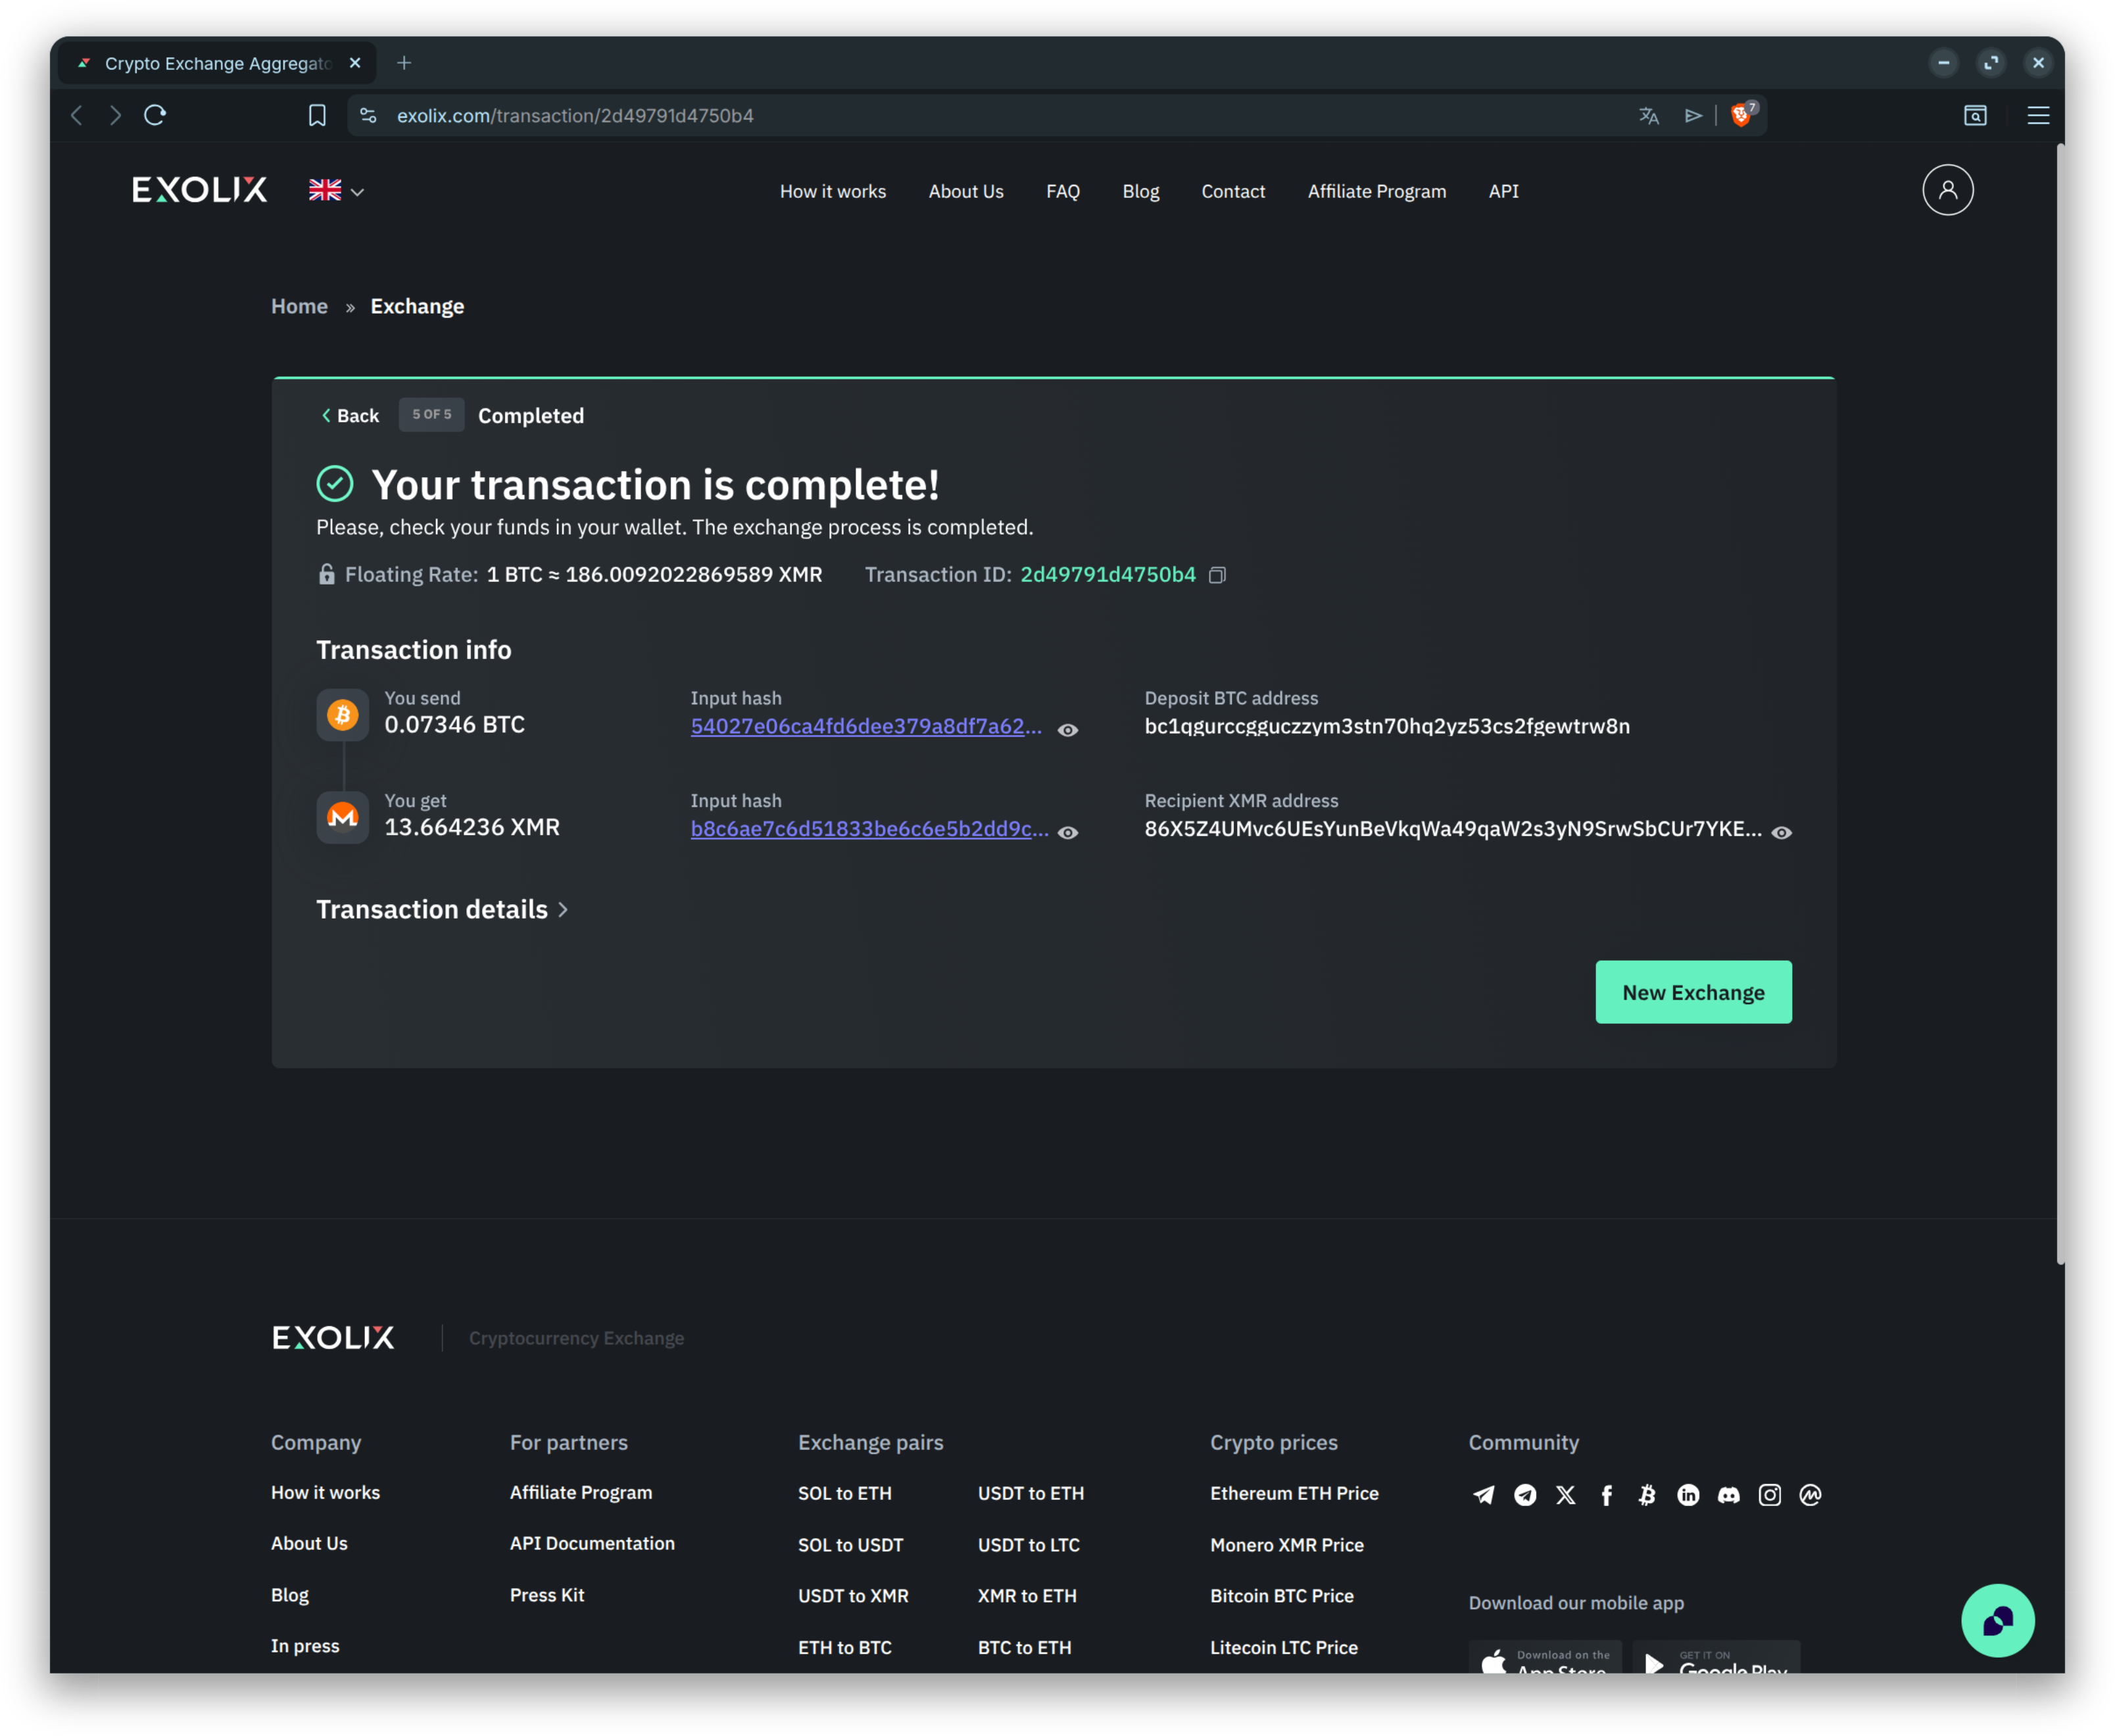Click the 0.07346 BTC amount

454,724
